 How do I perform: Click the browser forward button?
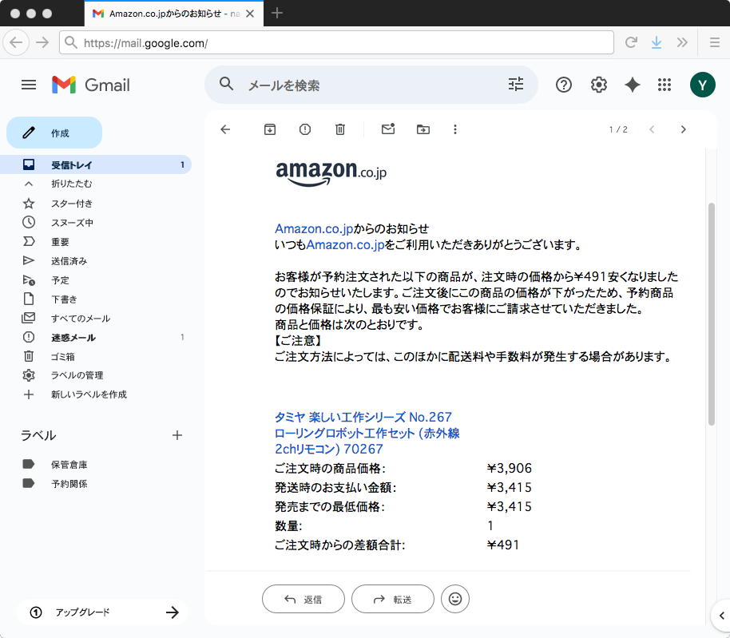click(x=42, y=43)
